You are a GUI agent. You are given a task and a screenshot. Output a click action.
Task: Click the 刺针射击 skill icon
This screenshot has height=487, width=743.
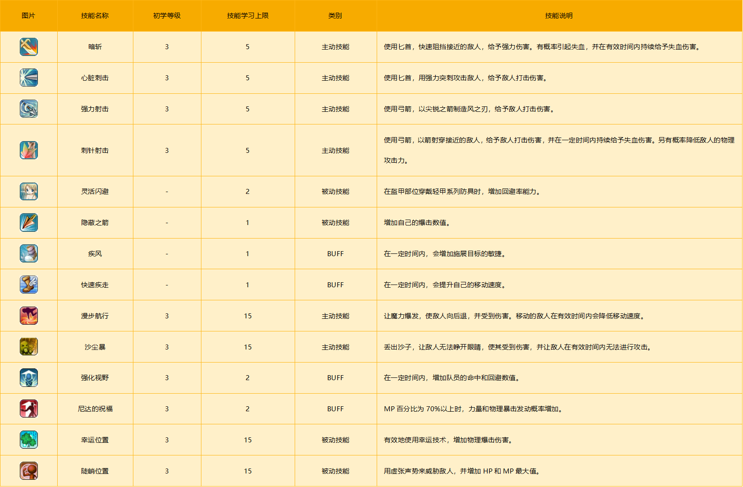tap(29, 150)
